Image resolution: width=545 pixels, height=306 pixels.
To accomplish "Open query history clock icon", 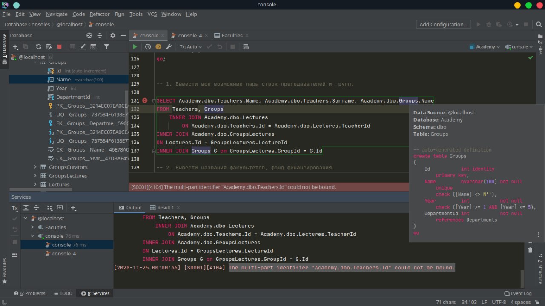I will tap(148, 47).
